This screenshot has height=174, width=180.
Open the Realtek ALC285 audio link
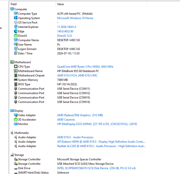101,146
